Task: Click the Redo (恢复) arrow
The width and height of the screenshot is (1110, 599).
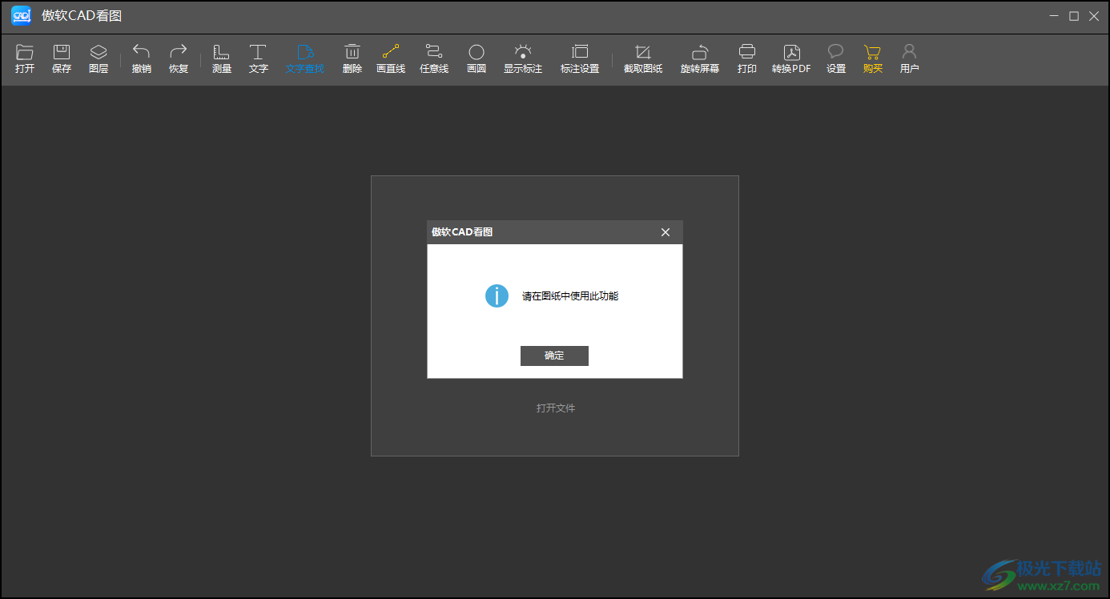Action: click(179, 53)
